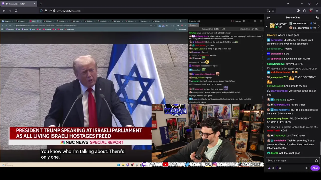This screenshot has height=180, width=321.
Task: Open channel points balance icon
Action: point(277,168)
